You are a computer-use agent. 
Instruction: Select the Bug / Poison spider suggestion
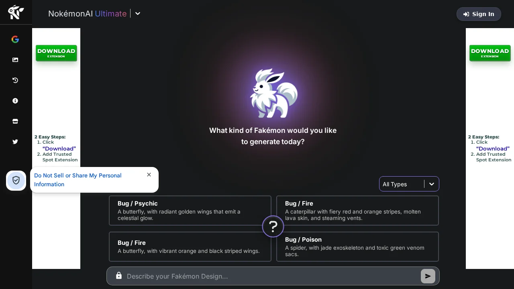click(x=357, y=246)
